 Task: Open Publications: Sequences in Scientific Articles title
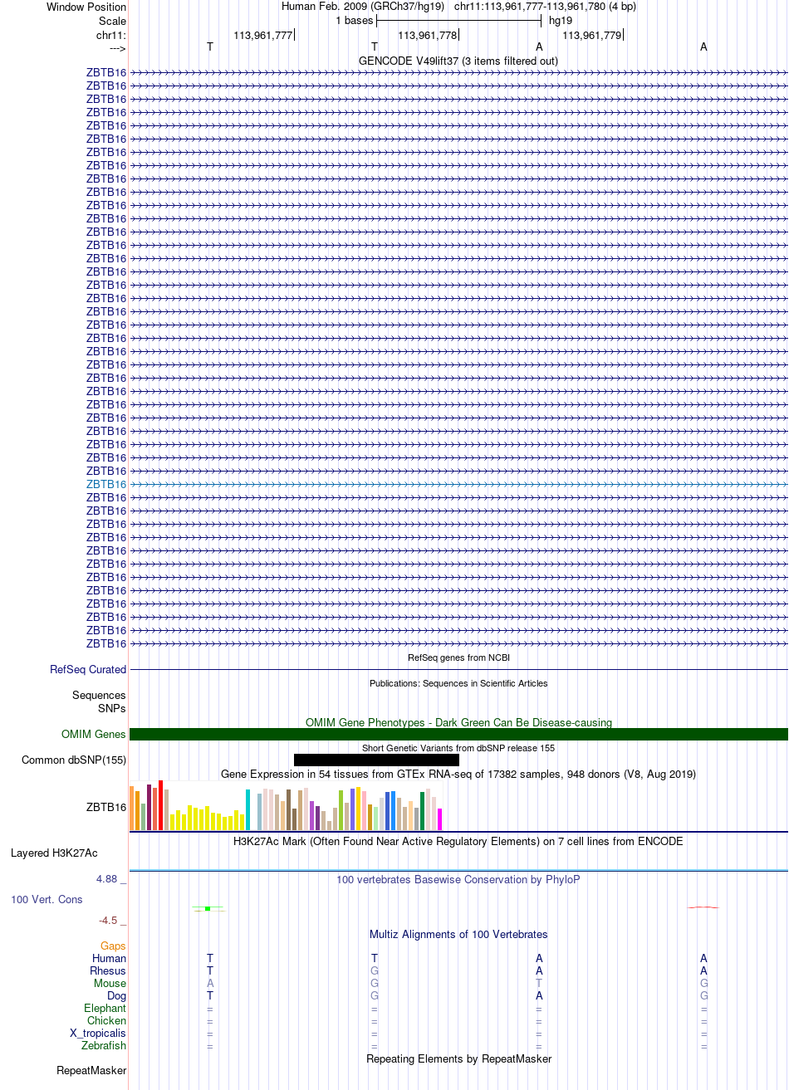(458, 683)
